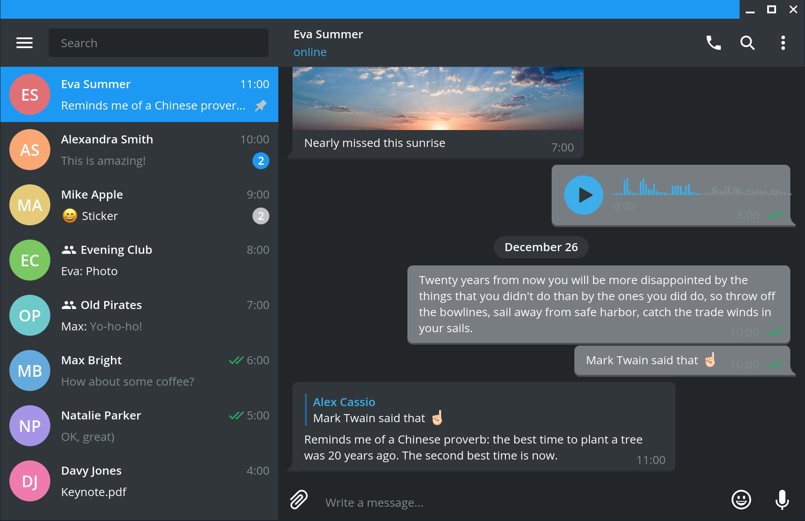The image size is (805, 521).
Task: Click Mike Apple's grey unread badge
Action: (261, 216)
